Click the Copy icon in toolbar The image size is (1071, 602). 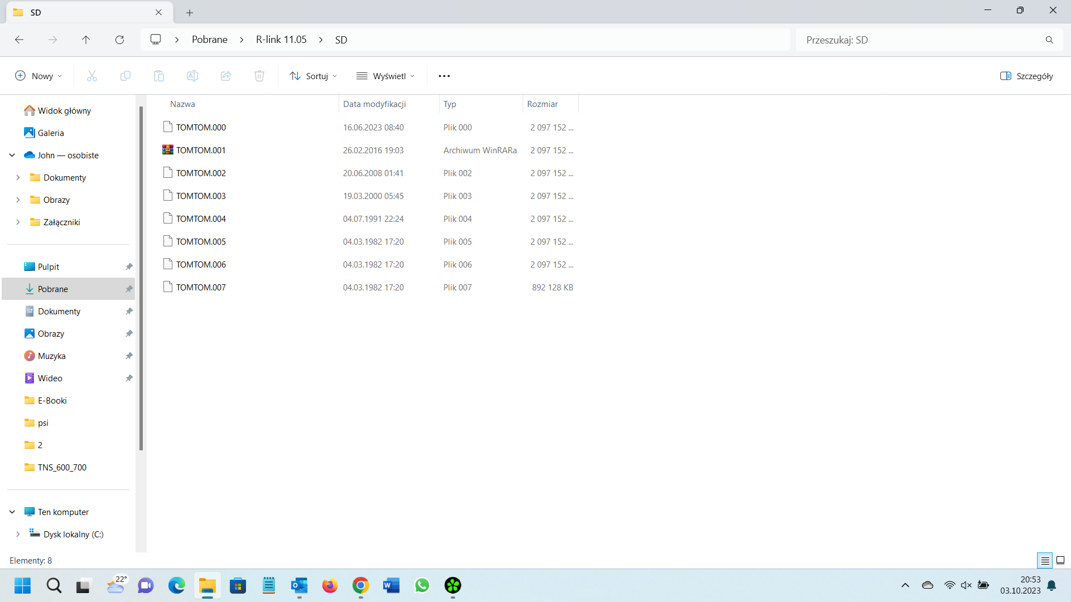point(126,76)
